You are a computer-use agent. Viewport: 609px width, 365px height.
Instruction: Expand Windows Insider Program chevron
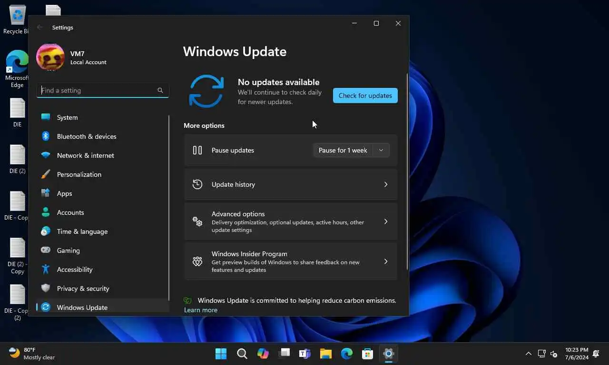coord(386,261)
